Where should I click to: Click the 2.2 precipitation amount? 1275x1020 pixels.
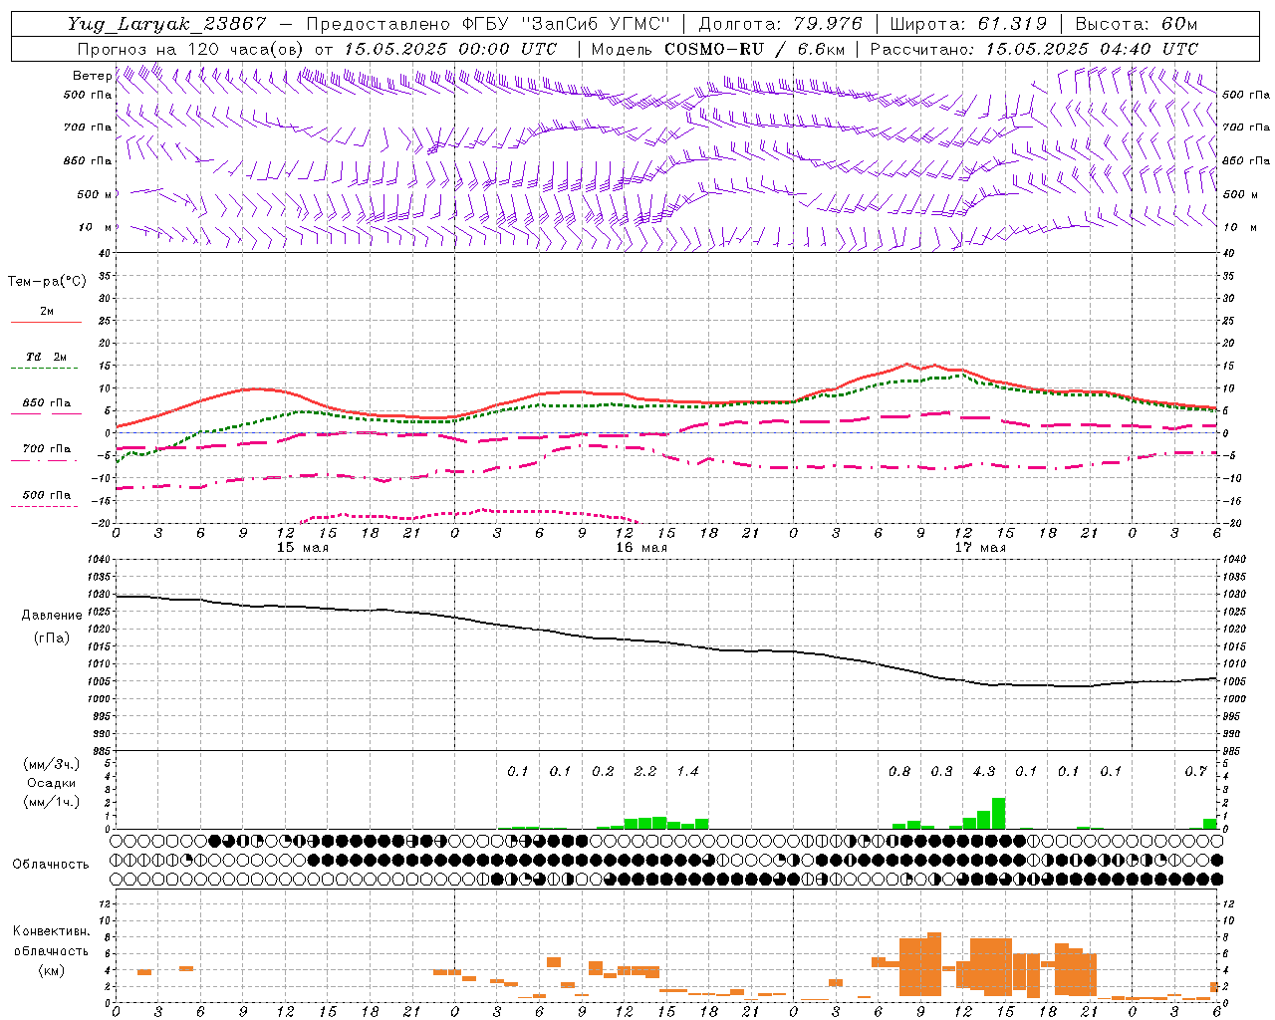coord(645,771)
